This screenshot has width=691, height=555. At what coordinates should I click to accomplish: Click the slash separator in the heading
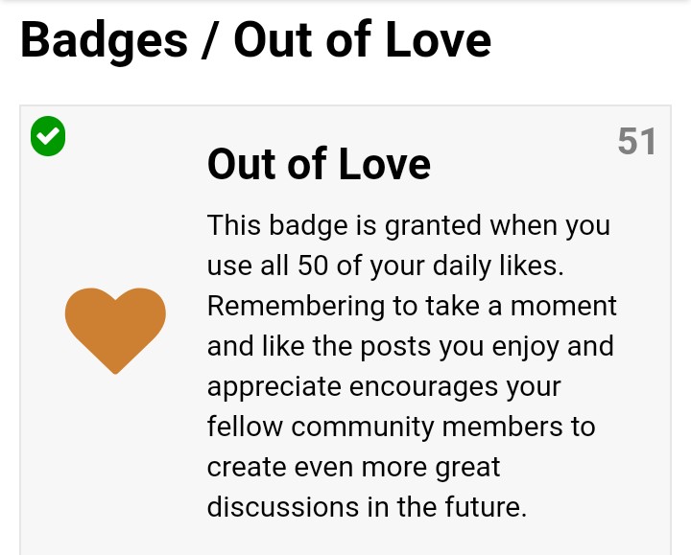[210, 40]
